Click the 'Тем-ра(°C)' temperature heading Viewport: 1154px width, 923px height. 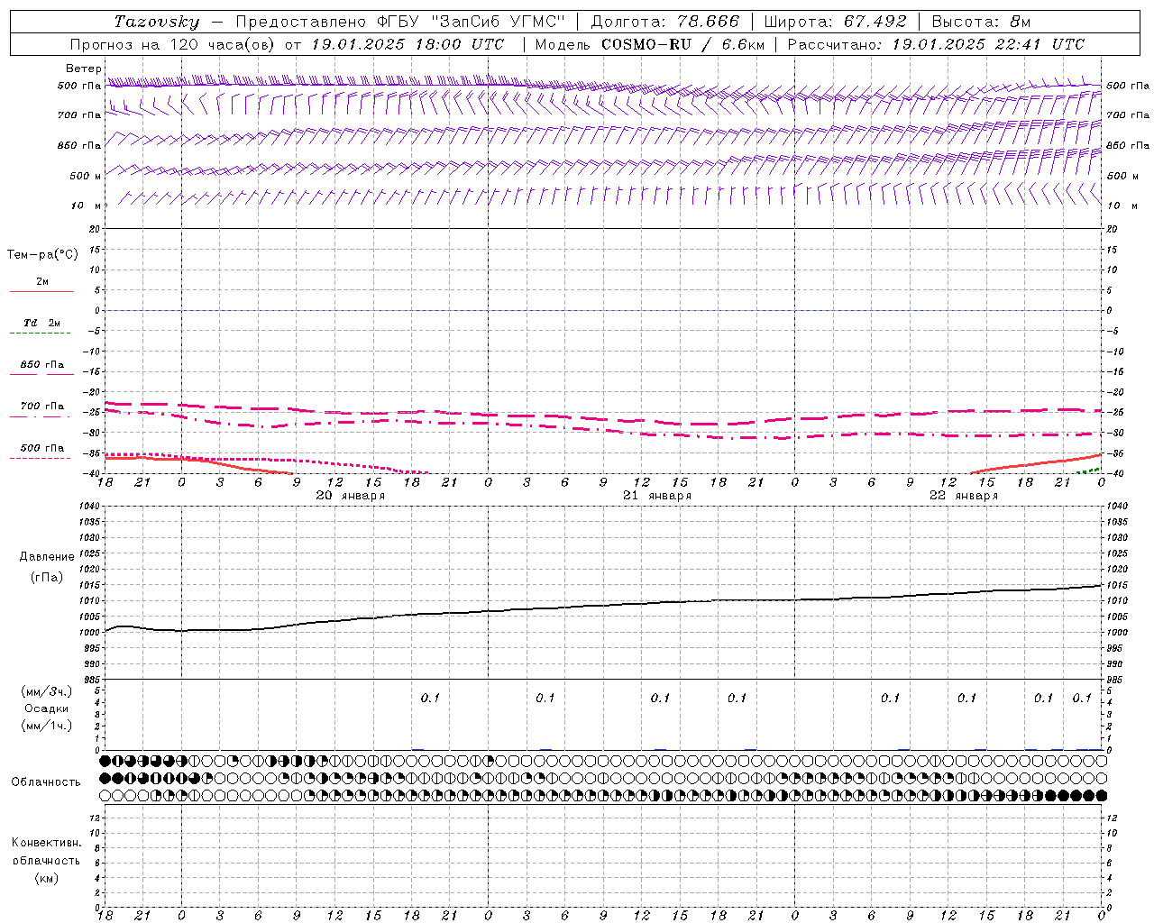(42, 255)
